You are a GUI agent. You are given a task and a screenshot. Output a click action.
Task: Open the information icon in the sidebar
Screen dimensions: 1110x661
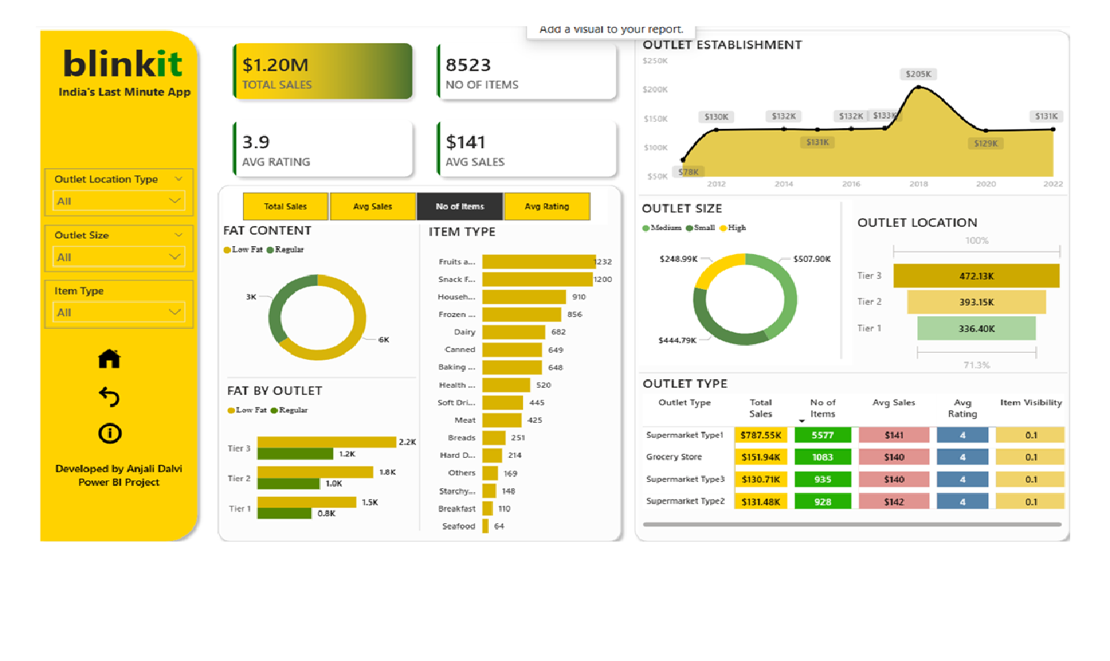[x=109, y=432]
